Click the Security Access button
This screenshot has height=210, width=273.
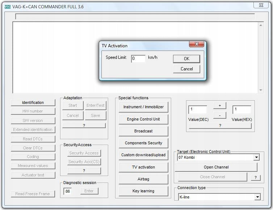tap(84, 153)
